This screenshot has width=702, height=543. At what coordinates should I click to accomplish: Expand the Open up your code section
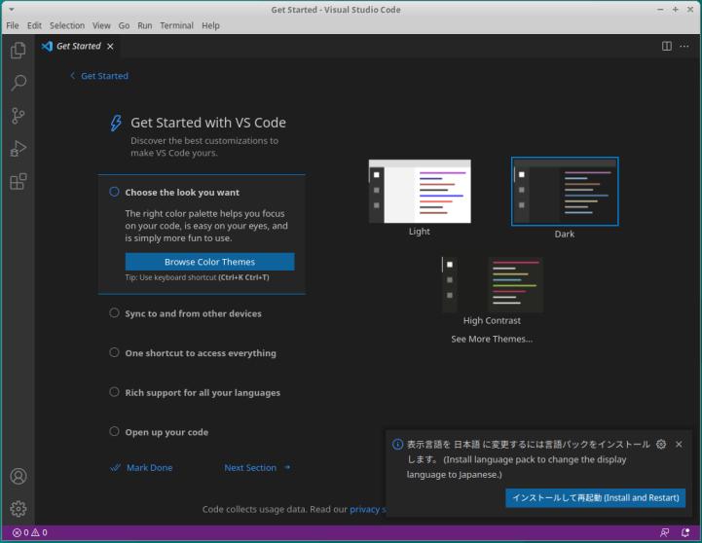166,432
